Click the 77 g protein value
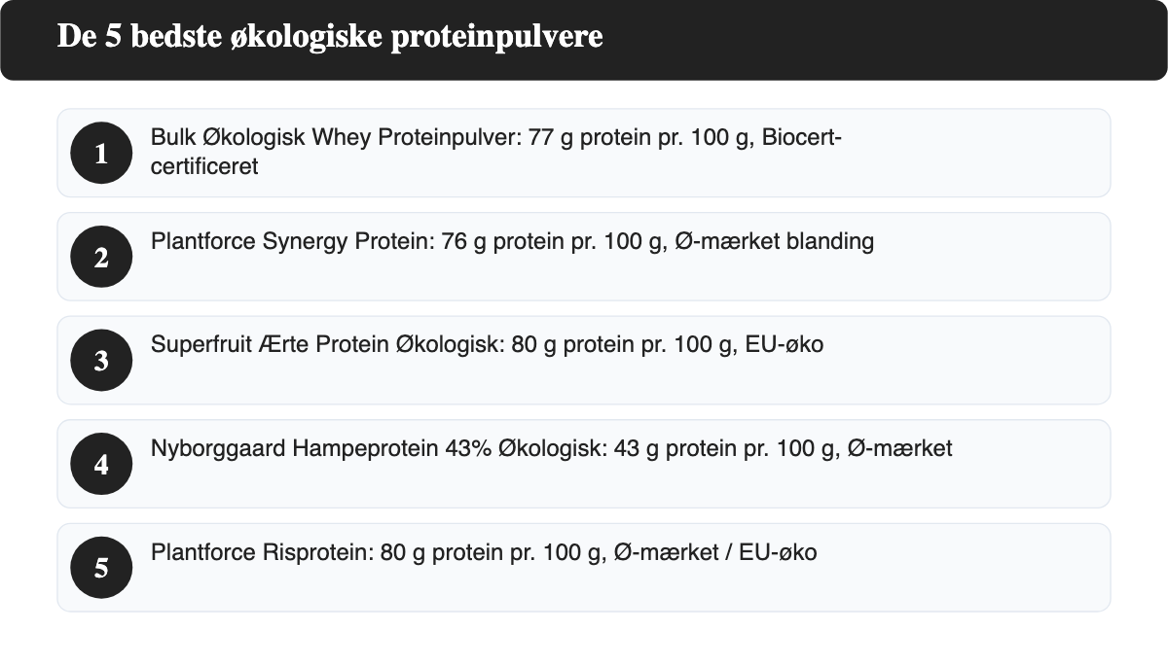This screenshot has width=1168, height=666. [588, 138]
